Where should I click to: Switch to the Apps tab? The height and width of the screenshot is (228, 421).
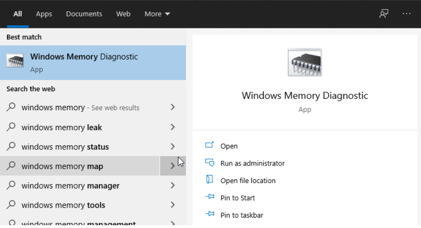coord(44,14)
